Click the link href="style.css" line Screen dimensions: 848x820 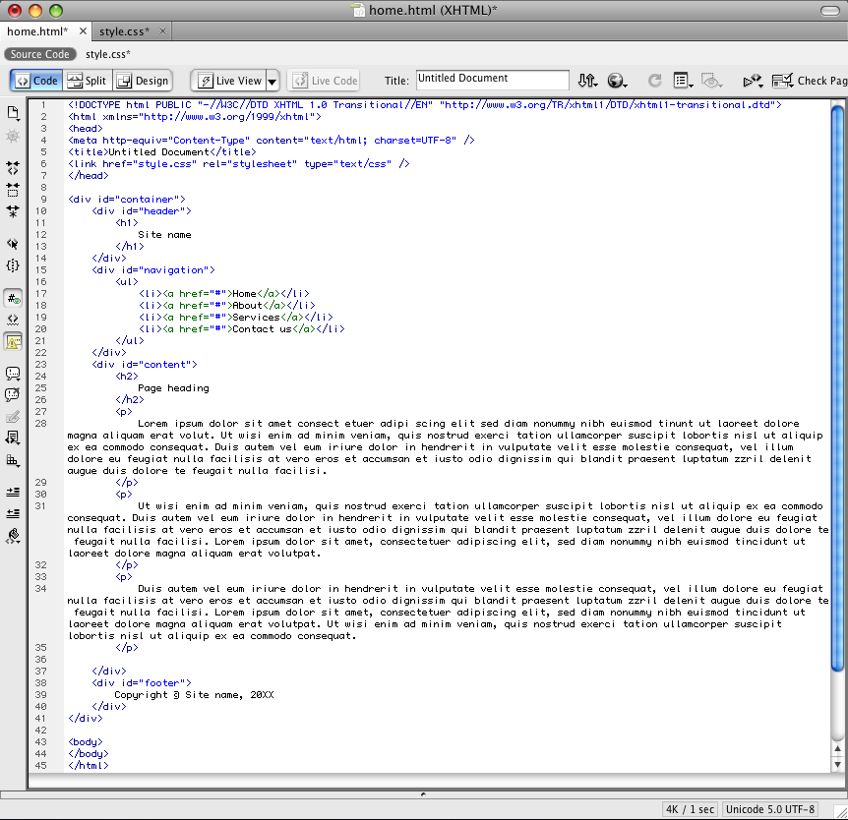(x=238, y=164)
